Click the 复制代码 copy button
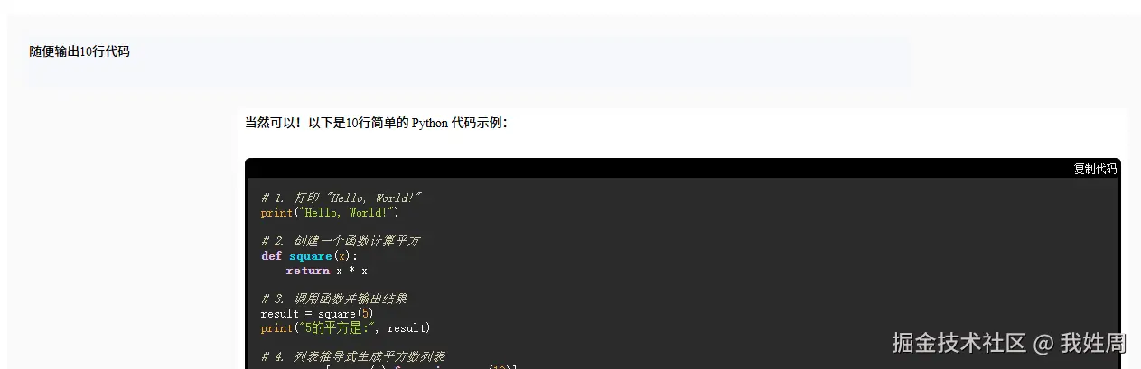This screenshot has height=369, width=1141. click(1094, 169)
